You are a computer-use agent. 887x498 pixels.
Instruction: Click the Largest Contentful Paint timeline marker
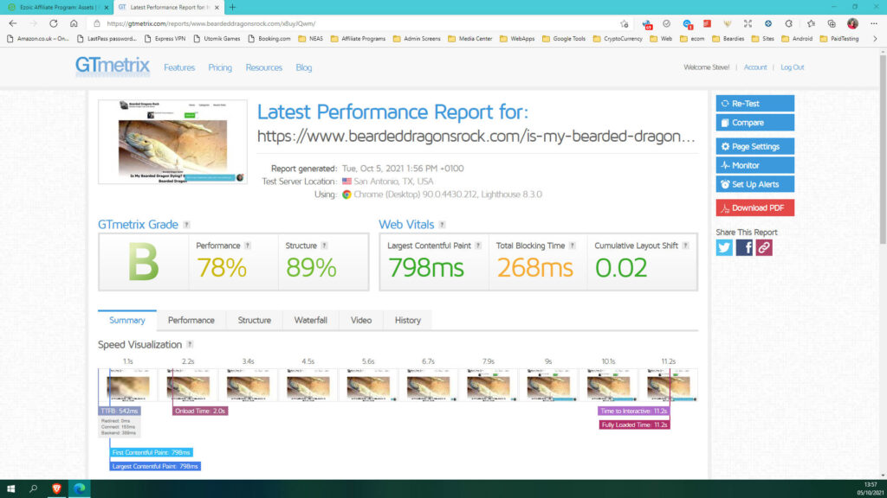[x=155, y=466]
